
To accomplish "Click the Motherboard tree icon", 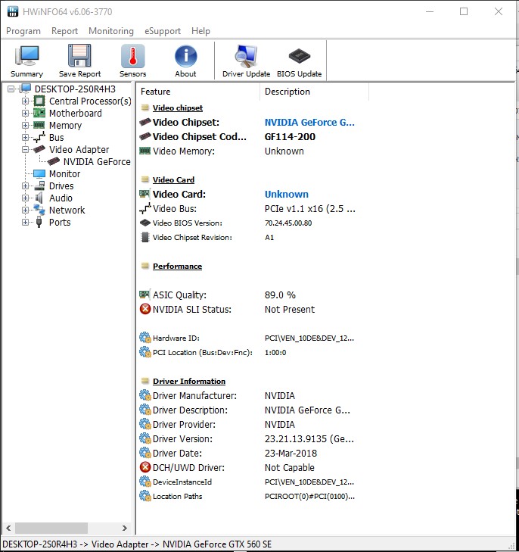I will [x=39, y=114].
